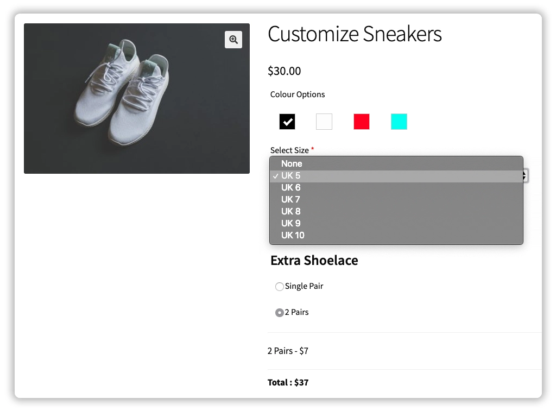Click the sneakers product image
This screenshot has height=411, width=556.
137,99
